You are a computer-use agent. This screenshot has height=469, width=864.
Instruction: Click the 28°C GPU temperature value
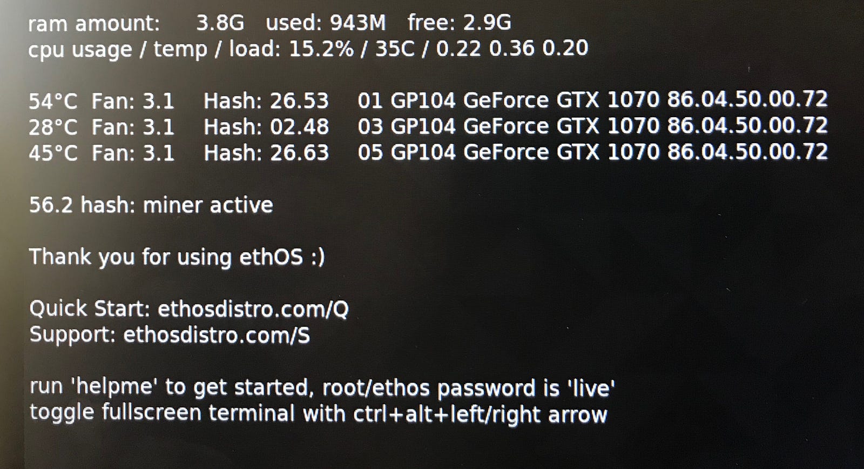click(x=52, y=127)
